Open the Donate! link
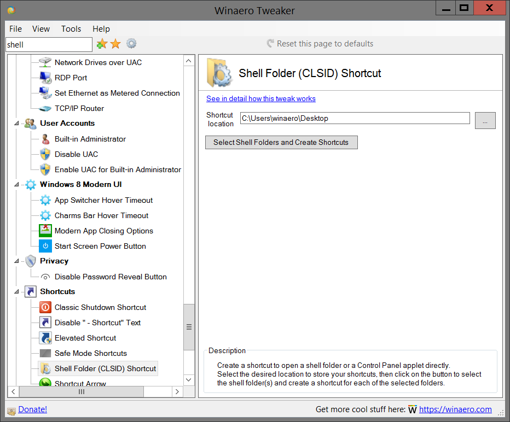 click(32, 409)
